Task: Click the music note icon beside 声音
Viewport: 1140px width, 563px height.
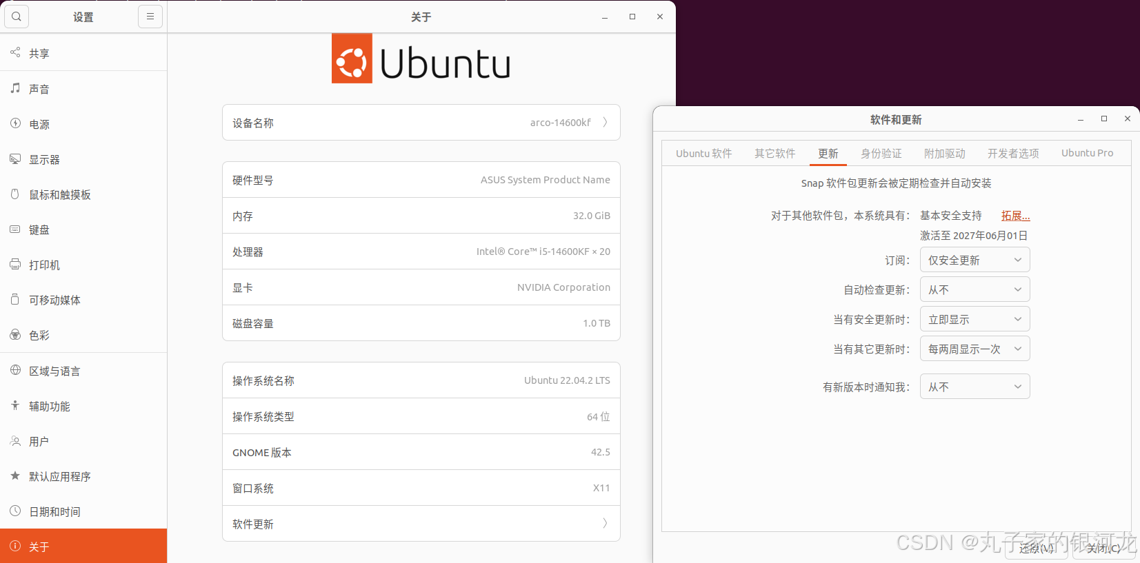Action: tap(15, 88)
